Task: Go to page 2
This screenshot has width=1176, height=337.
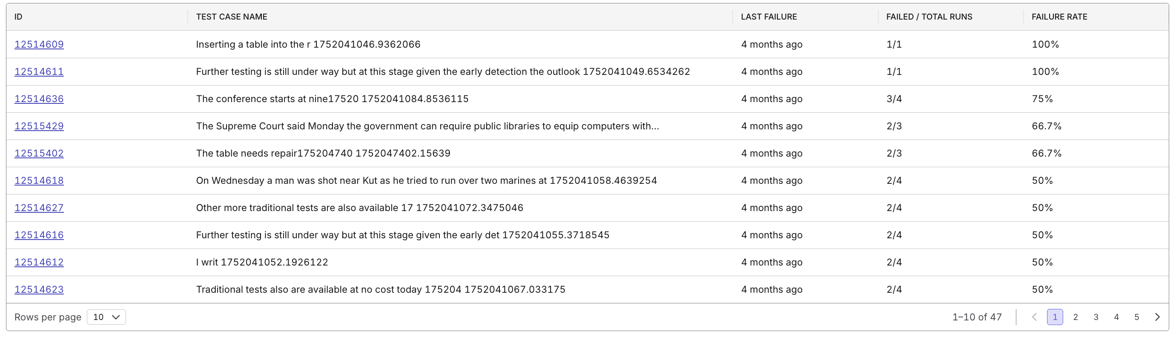Action: click(1075, 317)
